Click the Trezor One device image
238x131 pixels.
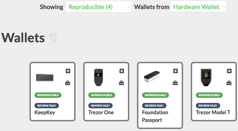[x=98, y=77]
